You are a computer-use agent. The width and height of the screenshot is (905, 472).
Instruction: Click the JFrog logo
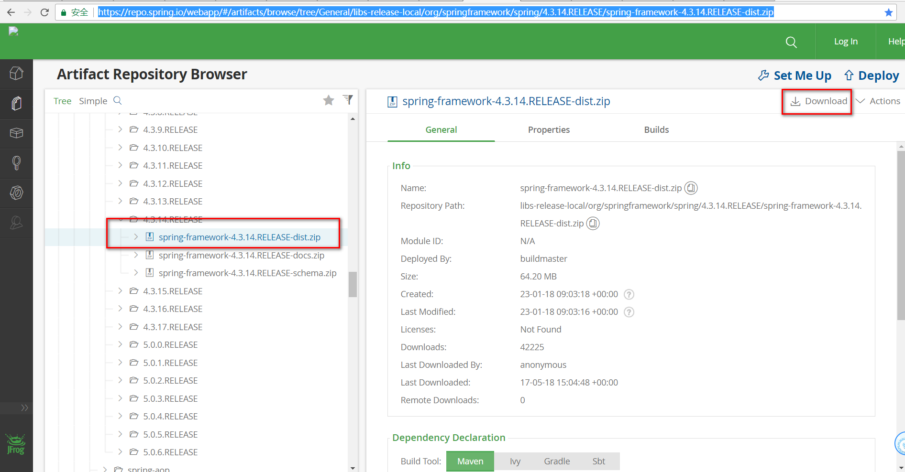(x=16, y=444)
